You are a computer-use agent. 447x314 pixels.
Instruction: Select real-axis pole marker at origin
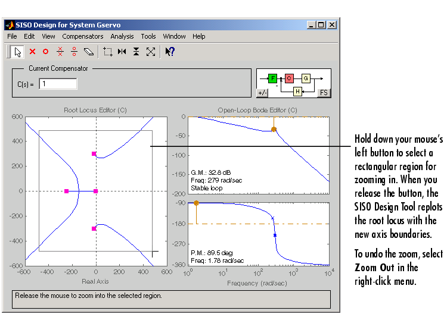coord(96,191)
